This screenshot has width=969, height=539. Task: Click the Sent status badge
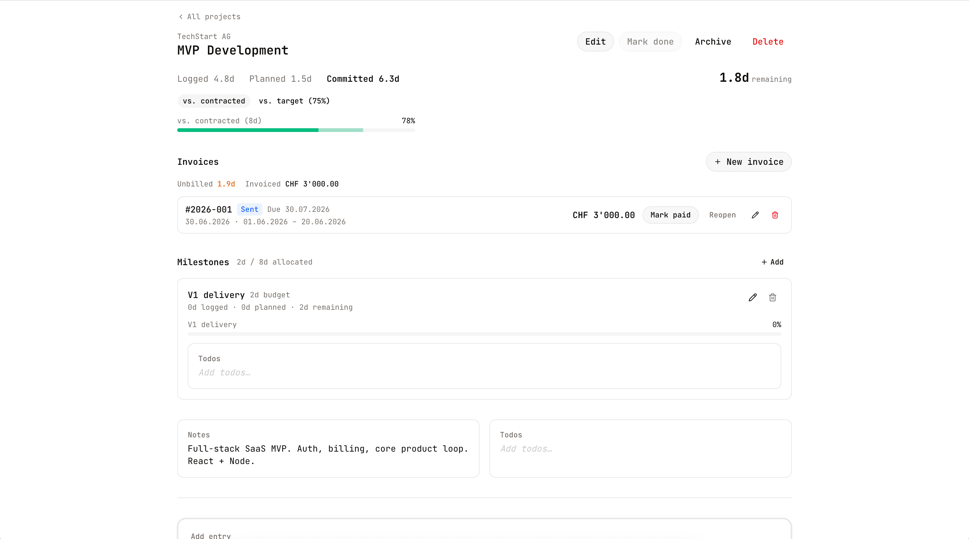click(x=249, y=209)
